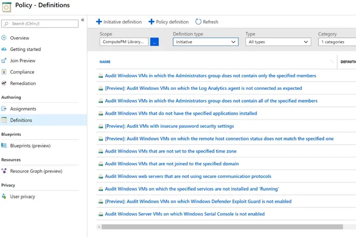Click the plus icon for Initiative definition
The height and width of the screenshot is (237, 356).
pyautogui.click(x=99, y=22)
